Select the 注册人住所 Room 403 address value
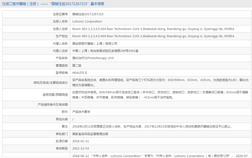 pyautogui.click(x=153, y=29)
